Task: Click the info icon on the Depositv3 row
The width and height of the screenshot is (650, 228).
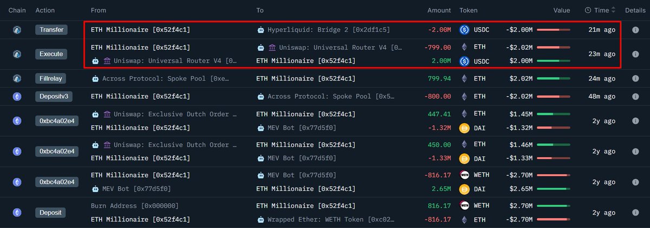Action: [635, 96]
